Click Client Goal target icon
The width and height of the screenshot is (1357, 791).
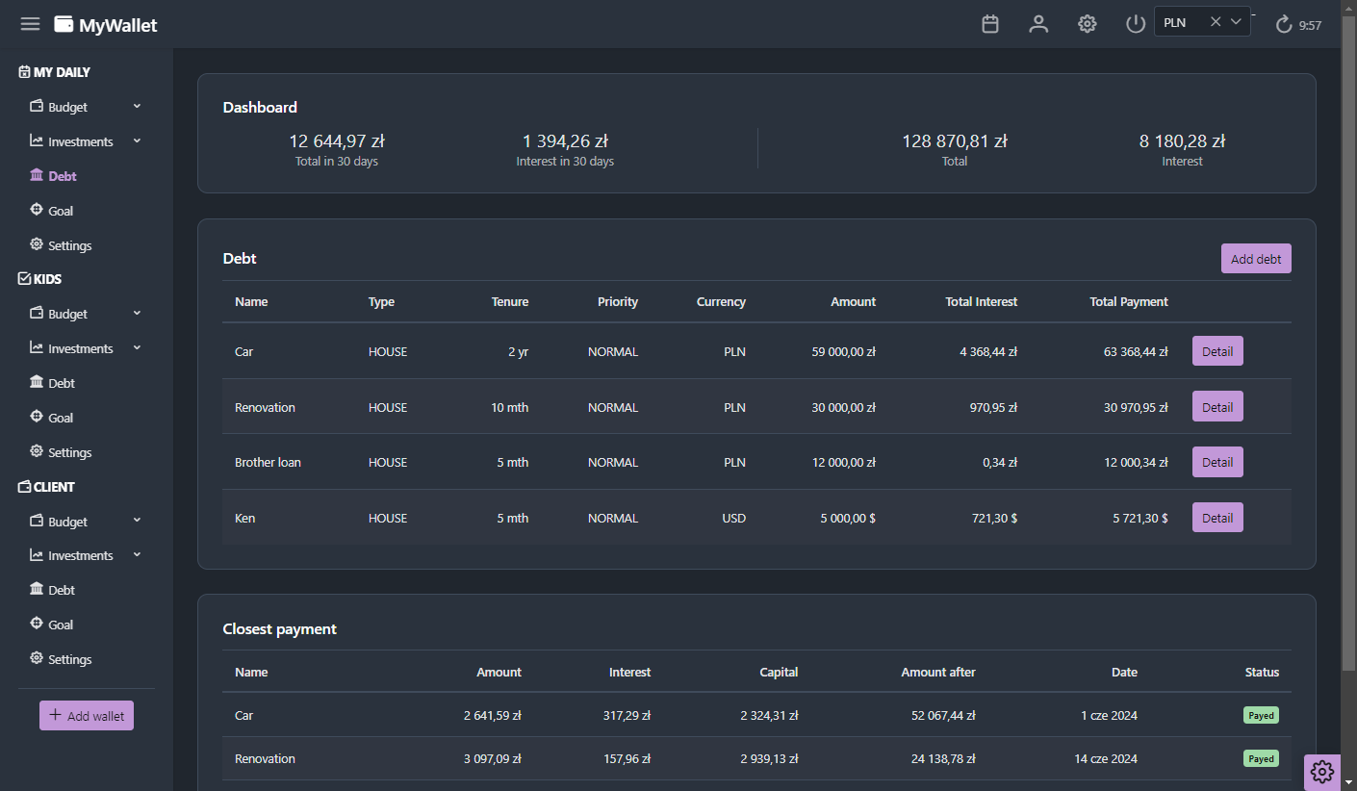coord(37,624)
